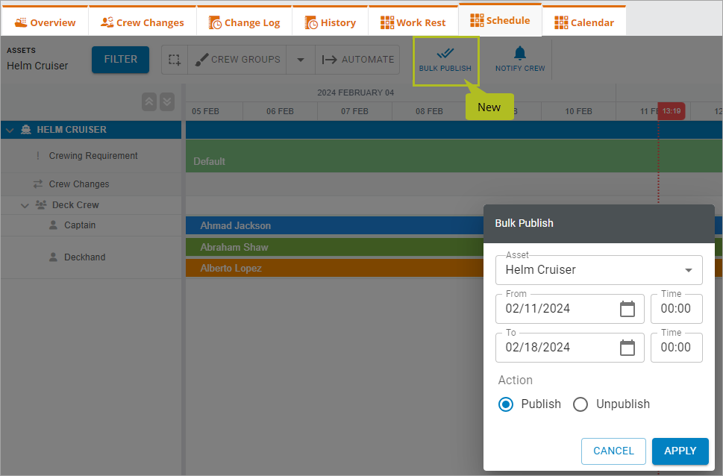
Task: Select the Publish radio button
Action: pyautogui.click(x=506, y=404)
